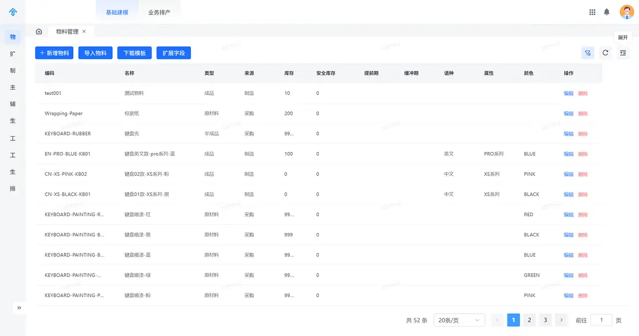Screen dimensions: 639x336
Task: Click the 编码 column header
Action: [49, 73]
